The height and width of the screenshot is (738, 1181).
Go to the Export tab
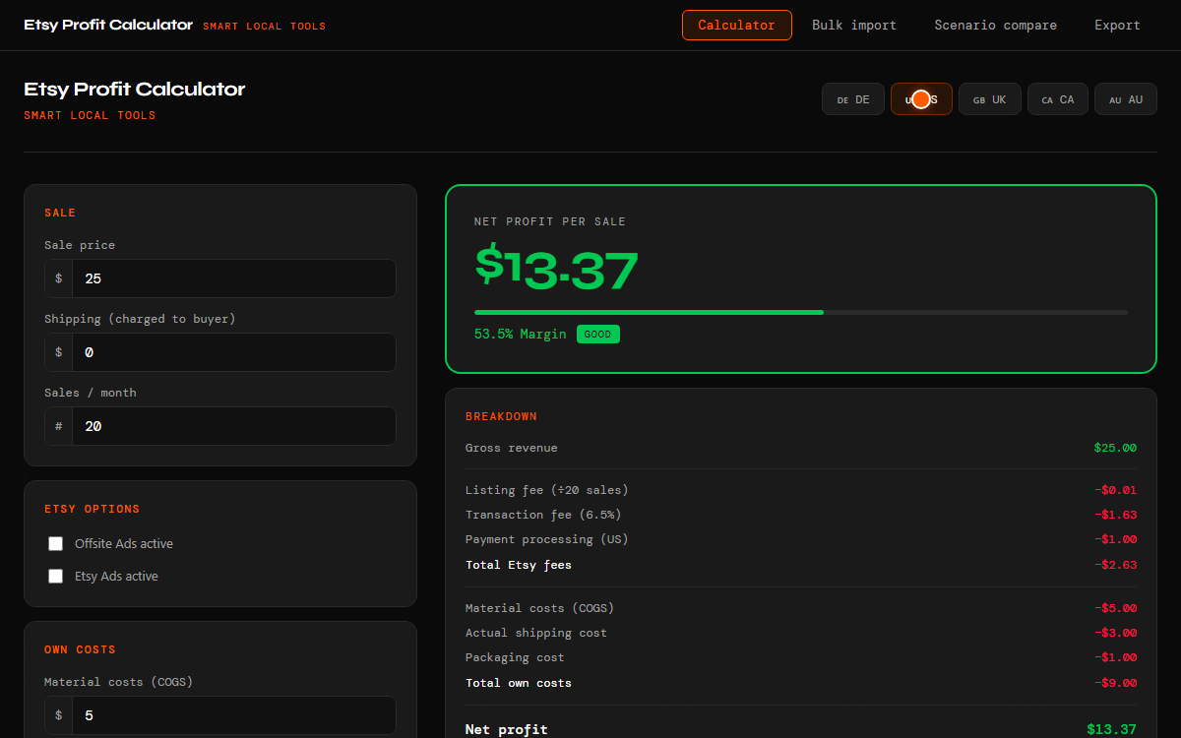point(1117,26)
